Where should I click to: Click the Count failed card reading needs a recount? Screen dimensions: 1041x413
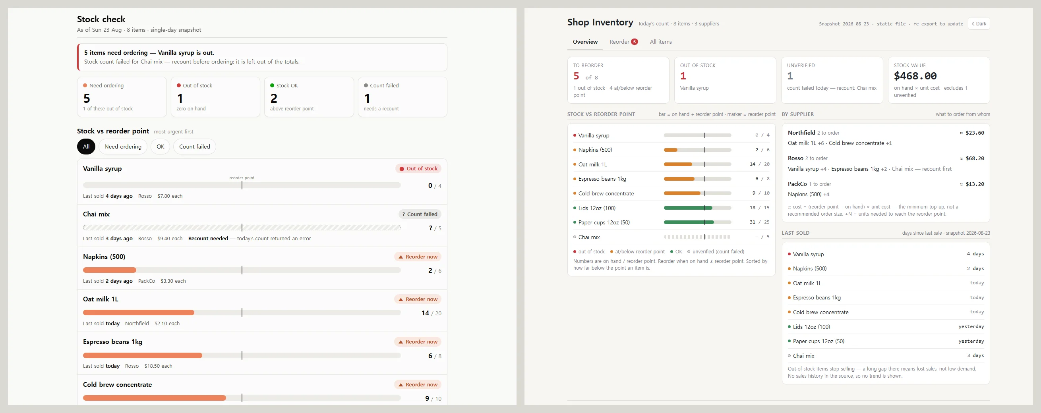[402, 97]
